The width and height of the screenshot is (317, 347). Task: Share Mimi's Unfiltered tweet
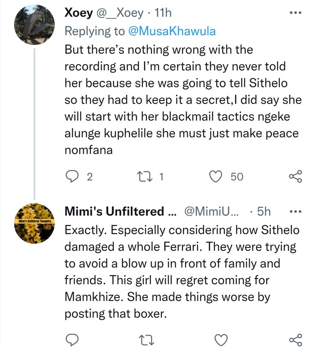coord(295,340)
